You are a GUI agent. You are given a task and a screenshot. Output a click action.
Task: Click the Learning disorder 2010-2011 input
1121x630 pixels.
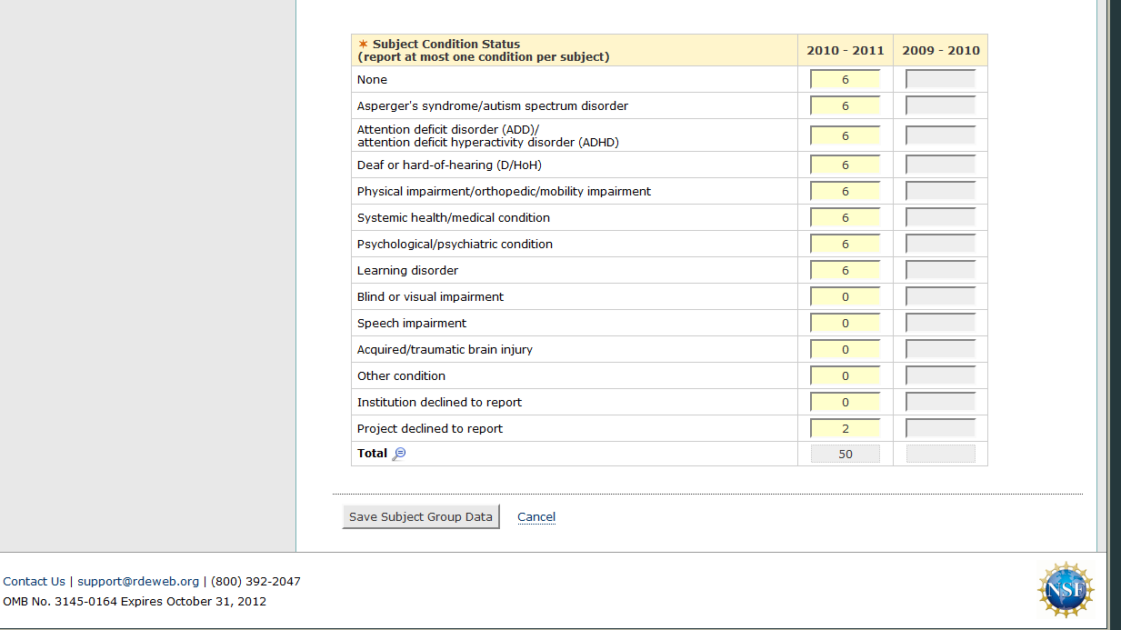click(x=845, y=271)
